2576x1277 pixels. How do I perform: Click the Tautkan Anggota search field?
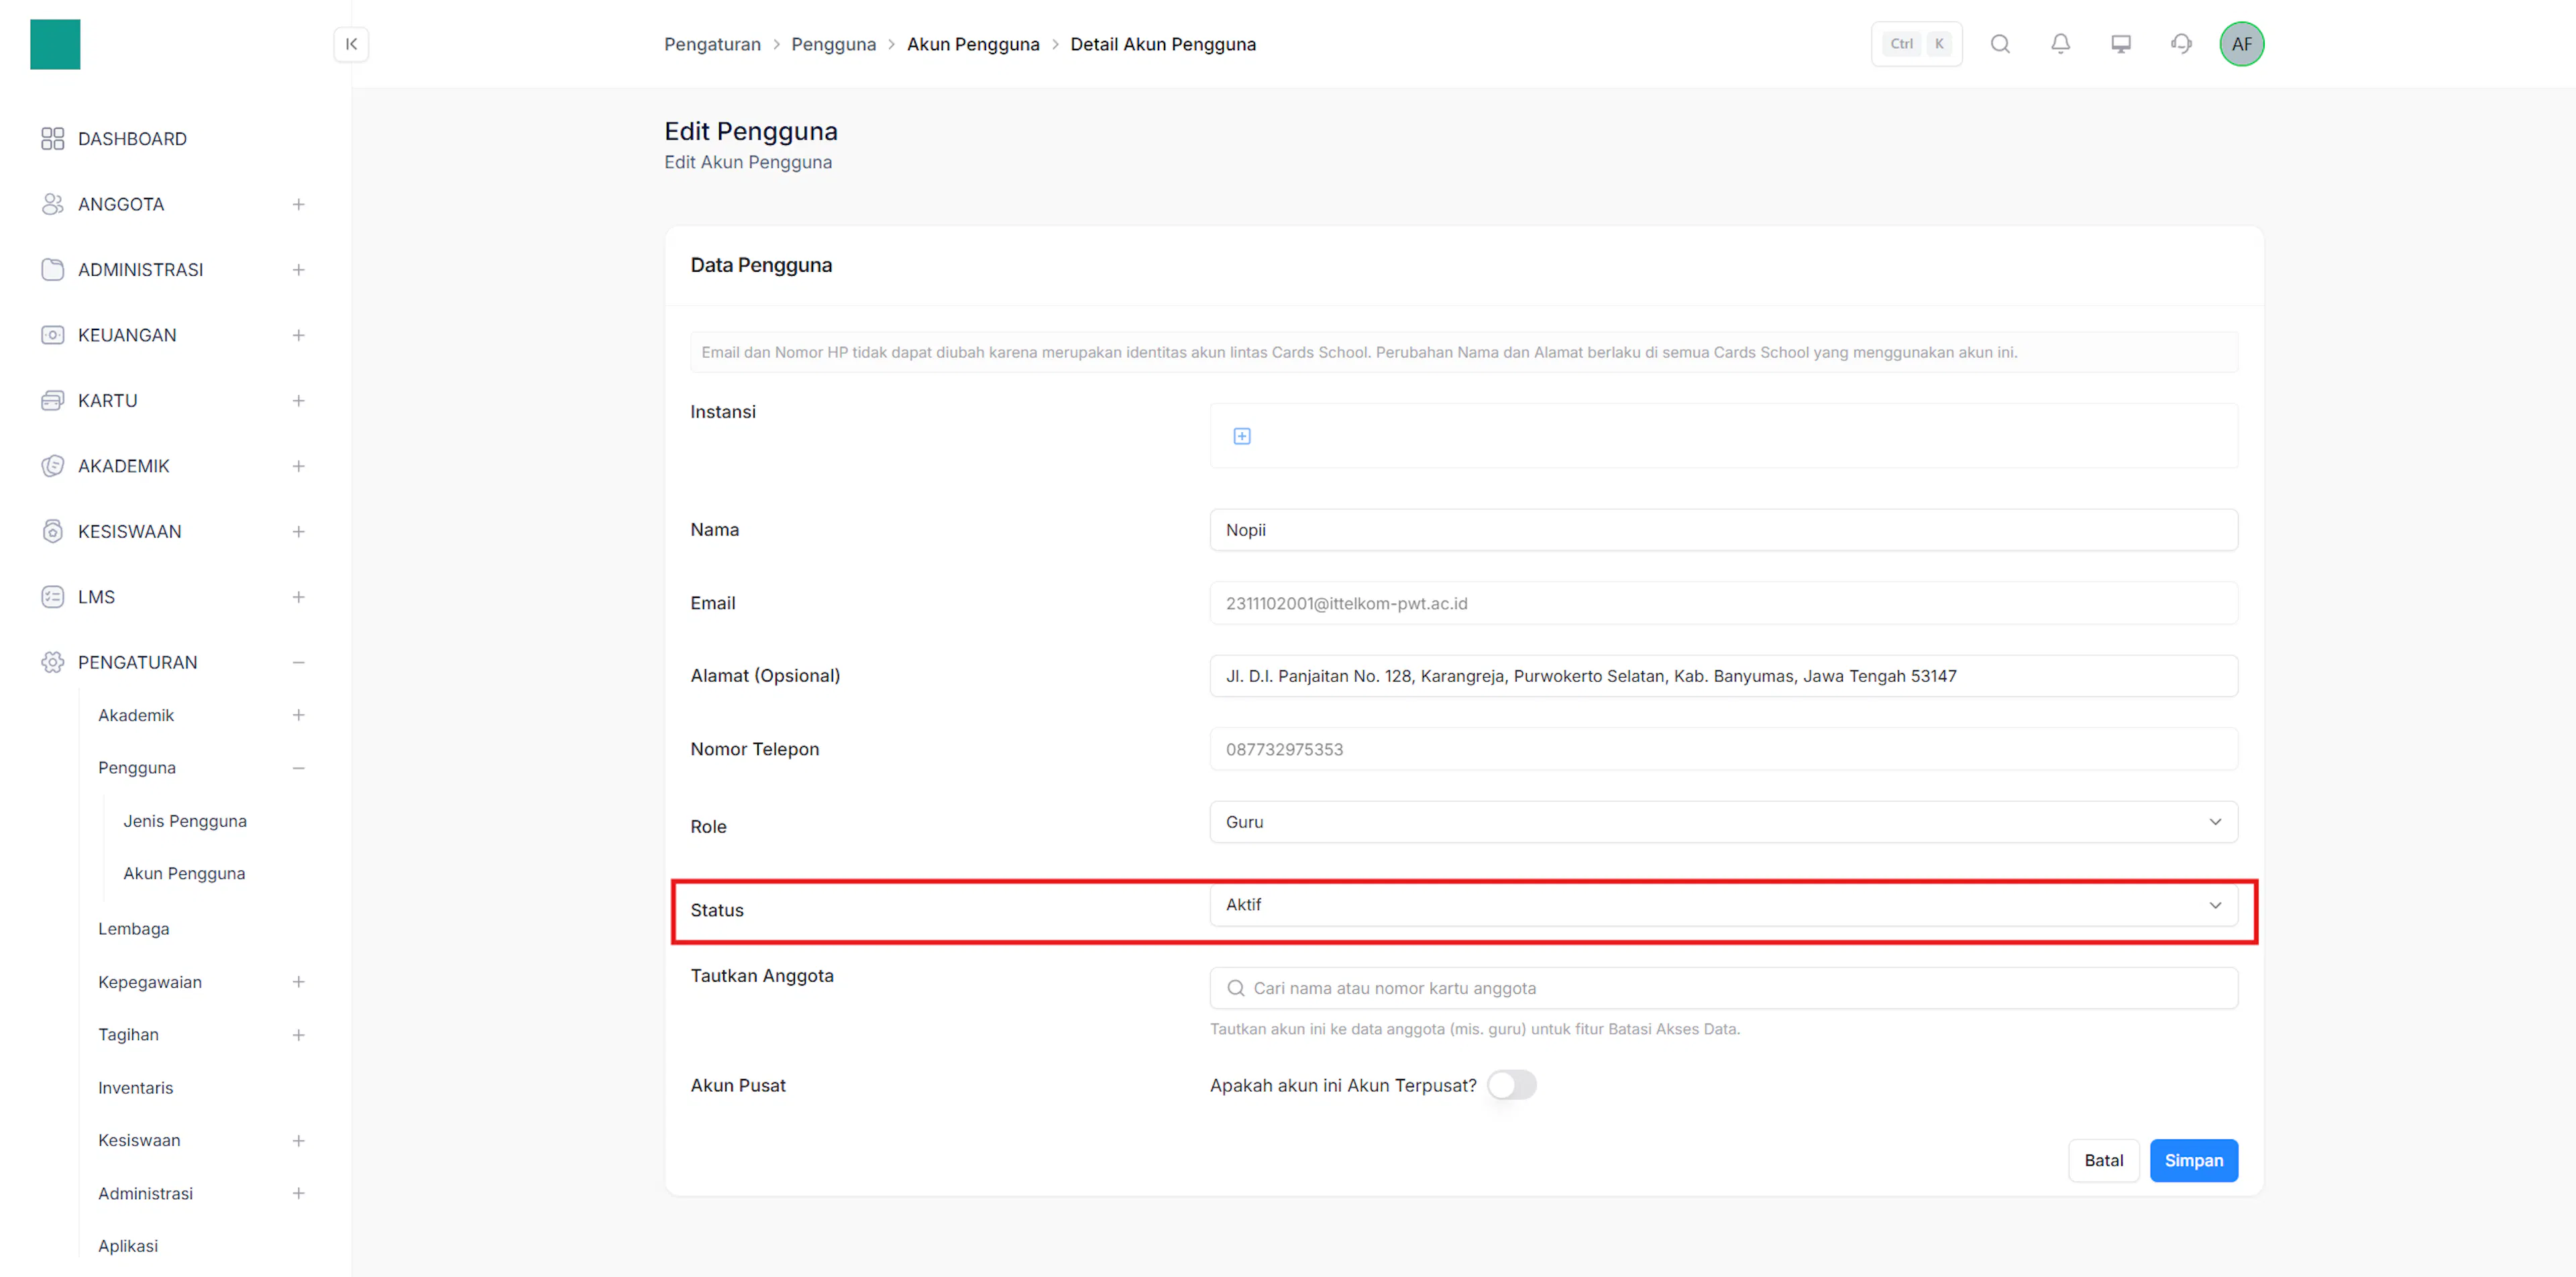coord(1723,988)
